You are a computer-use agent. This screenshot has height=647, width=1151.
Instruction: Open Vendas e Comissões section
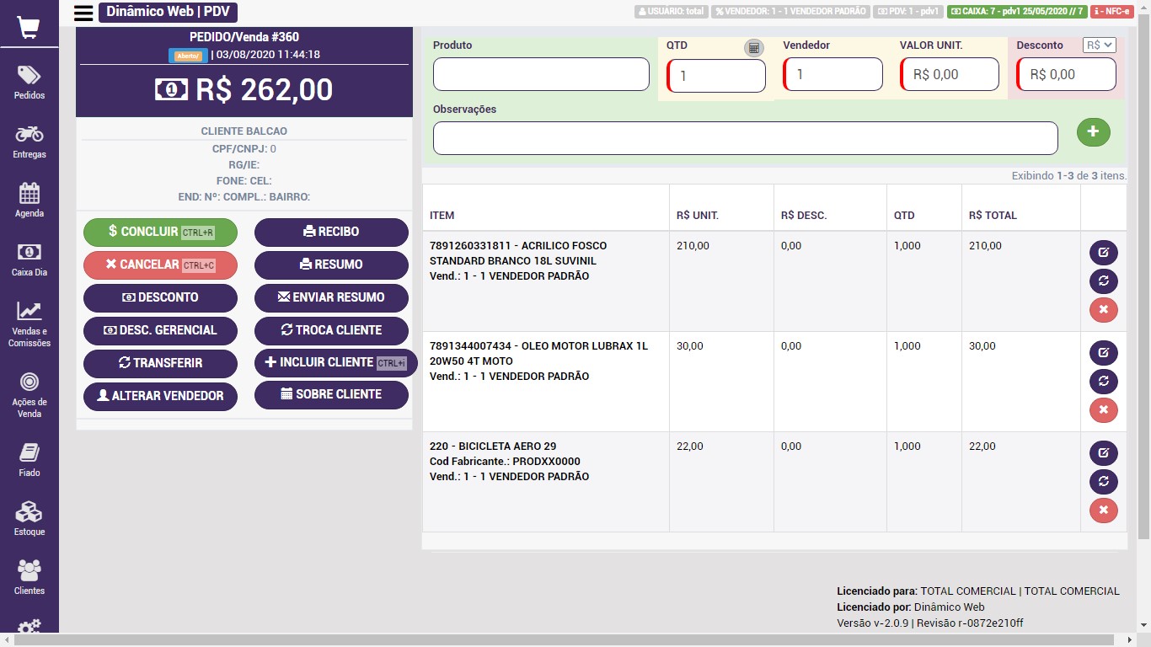click(x=29, y=323)
